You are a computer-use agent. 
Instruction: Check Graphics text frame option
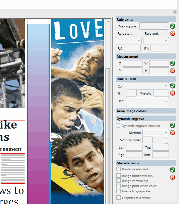click(x=119, y=198)
